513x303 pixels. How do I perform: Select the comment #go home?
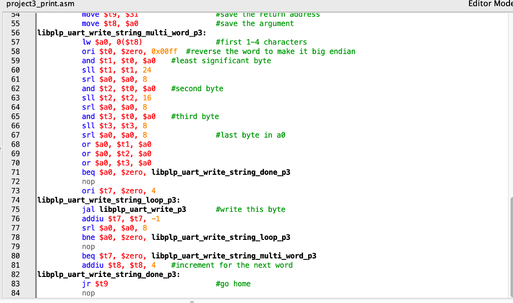point(233,283)
